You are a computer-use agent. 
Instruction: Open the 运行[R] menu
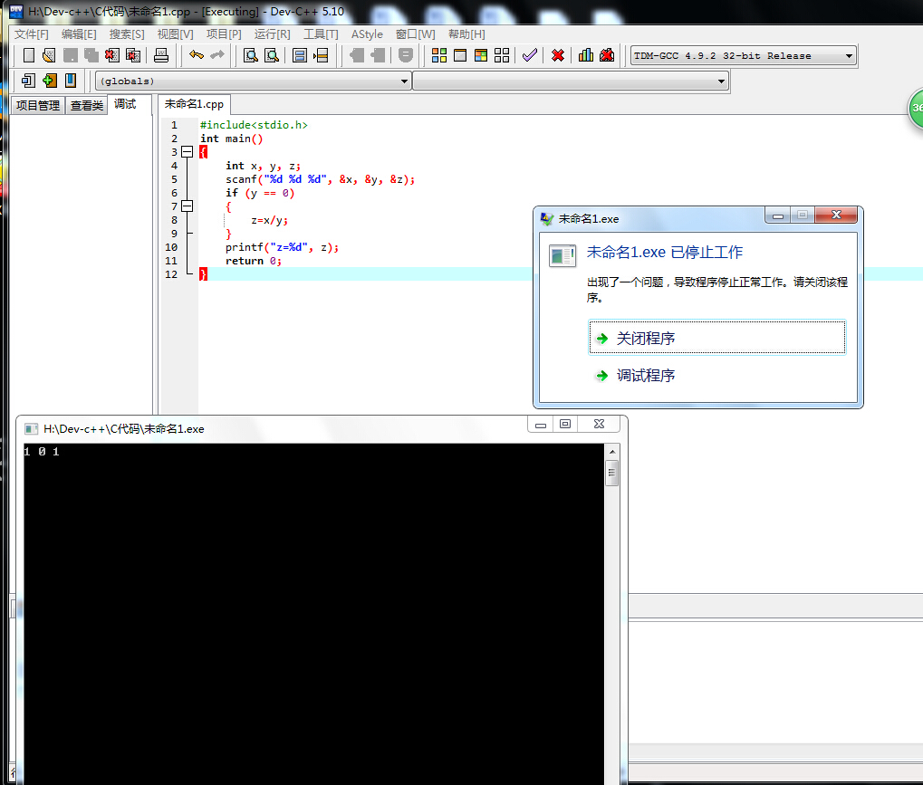click(273, 34)
